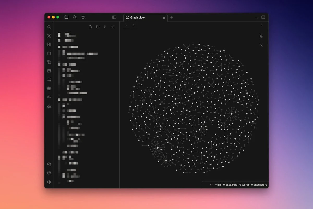The image size is (313, 209).
Task: Create new note in file explorer
Action: 90,27
